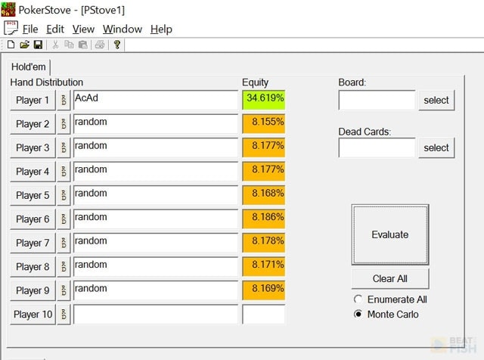Click the empty Player 10 hand field
Viewport: 484px width, 360px height.
[156, 315]
